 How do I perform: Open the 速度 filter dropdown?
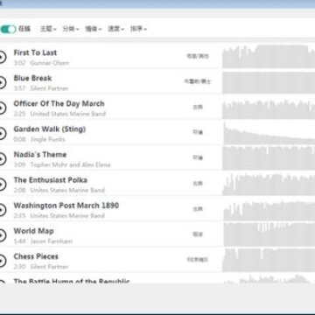(x=116, y=29)
